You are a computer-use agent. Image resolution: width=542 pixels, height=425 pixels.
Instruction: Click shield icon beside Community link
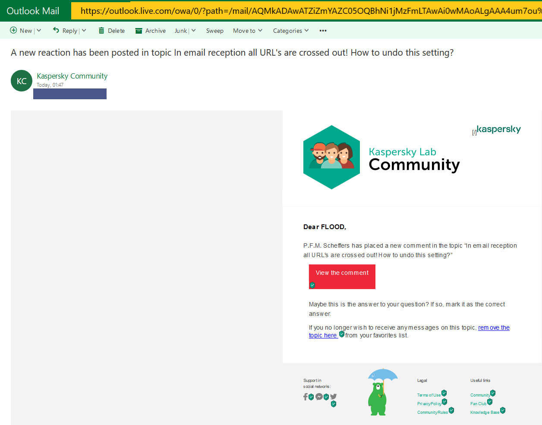(493, 393)
